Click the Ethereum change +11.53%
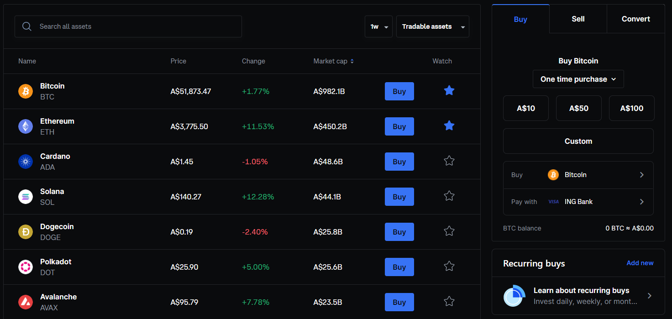672x319 pixels. tap(258, 126)
